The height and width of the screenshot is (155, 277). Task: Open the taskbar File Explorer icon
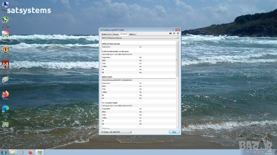point(13,152)
